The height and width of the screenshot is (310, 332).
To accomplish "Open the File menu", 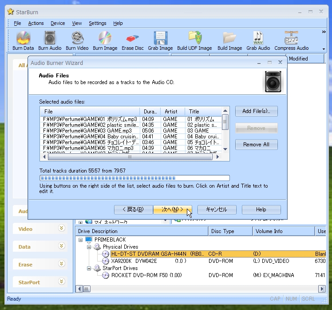I will click(17, 23).
